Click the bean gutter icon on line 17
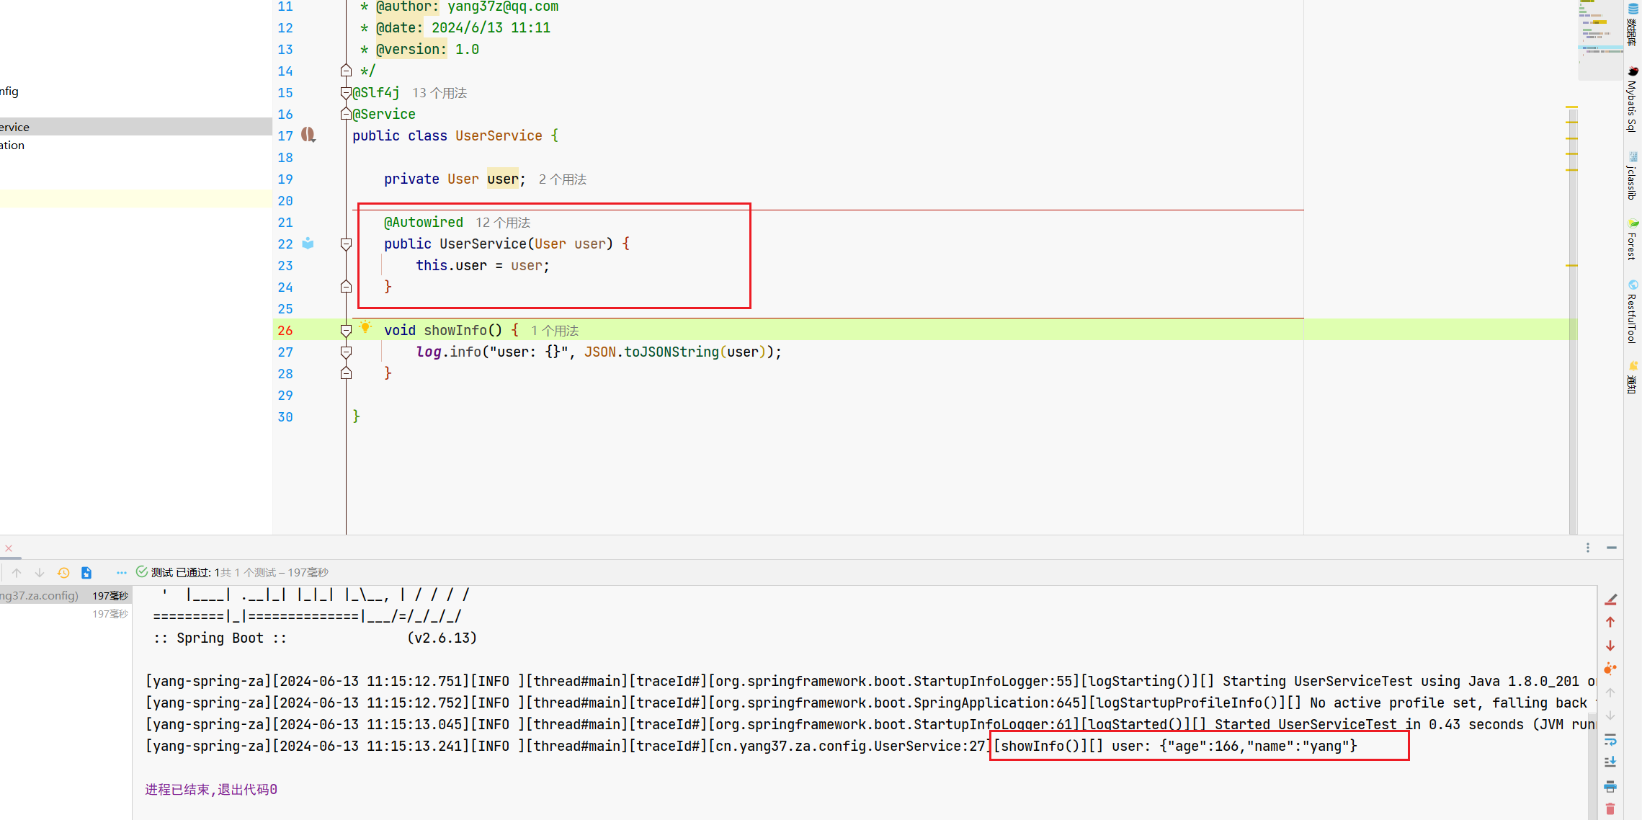1642x820 pixels. (308, 135)
